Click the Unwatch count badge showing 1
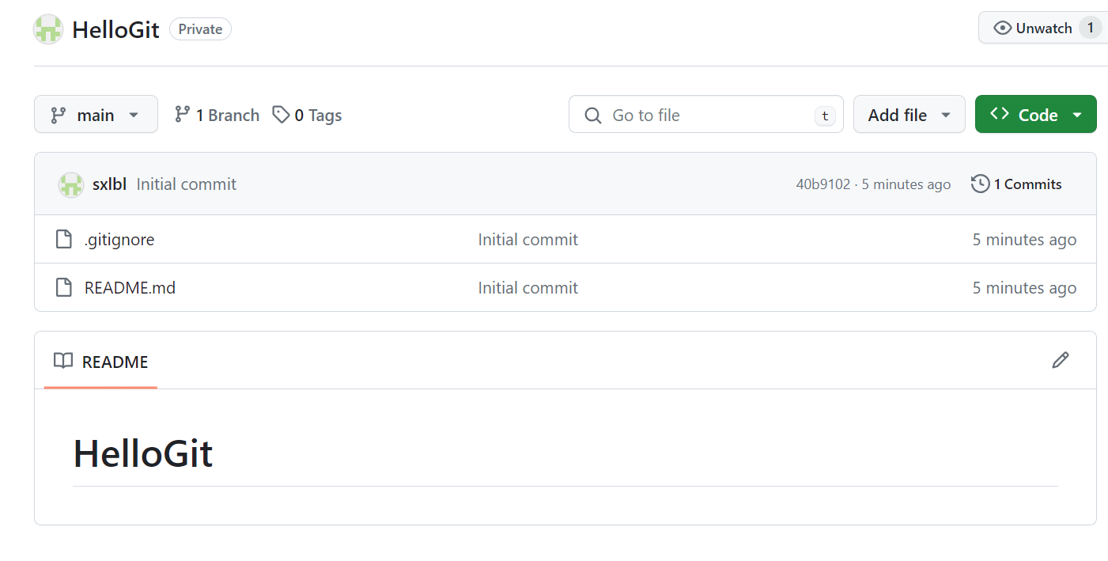The width and height of the screenshot is (1108, 561). coord(1090,28)
